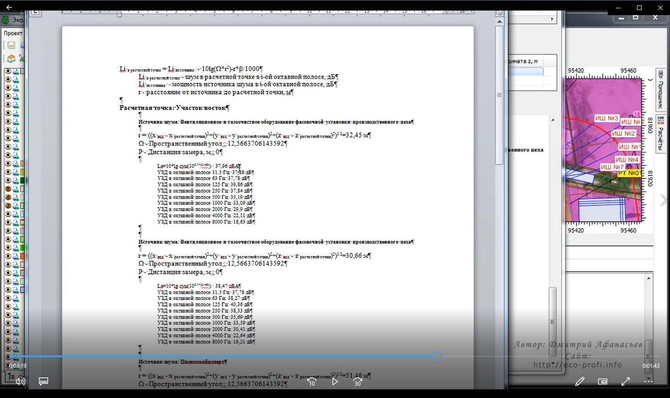This screenshot has height=398, width=670.
Task: Select the ИШ №2 label on the map
Action: [623, 133]
